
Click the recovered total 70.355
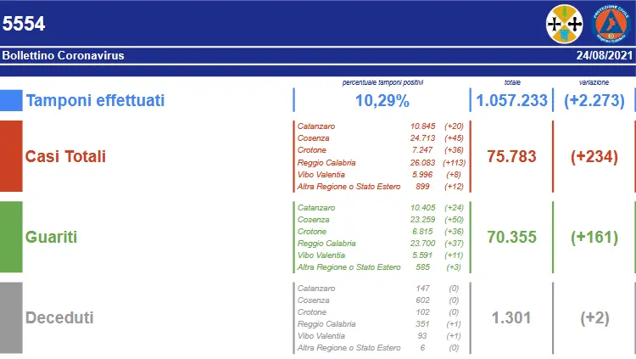click(x=511, y=238)
